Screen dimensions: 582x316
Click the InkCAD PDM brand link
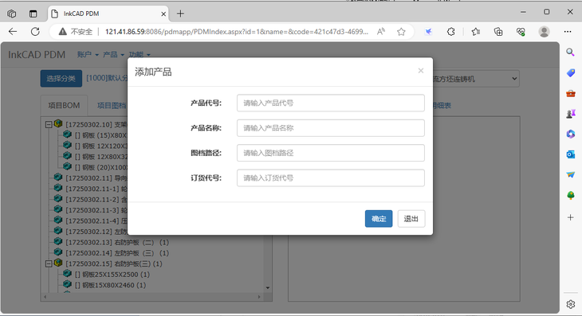[37, 55]
